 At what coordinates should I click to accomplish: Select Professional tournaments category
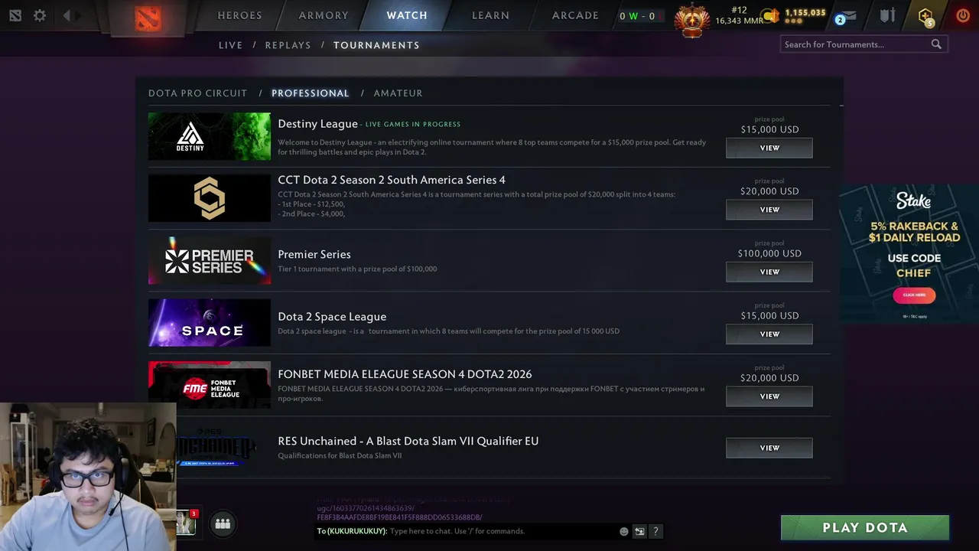310,93
